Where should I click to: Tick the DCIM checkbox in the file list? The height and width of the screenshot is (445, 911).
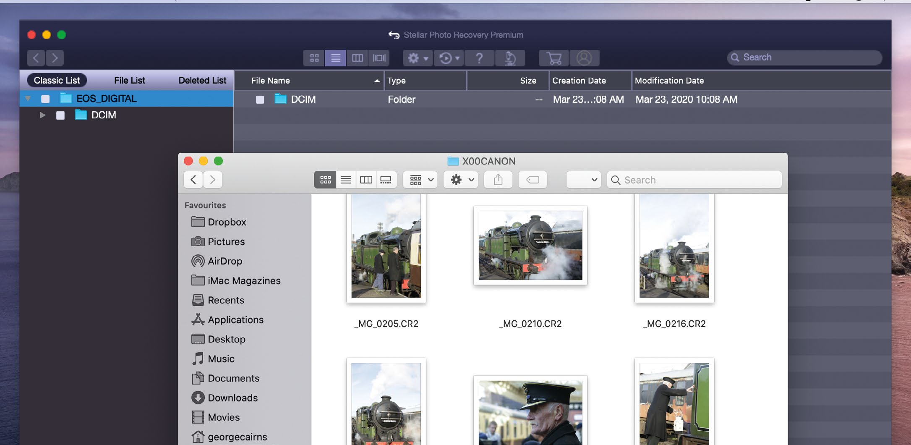260,99
